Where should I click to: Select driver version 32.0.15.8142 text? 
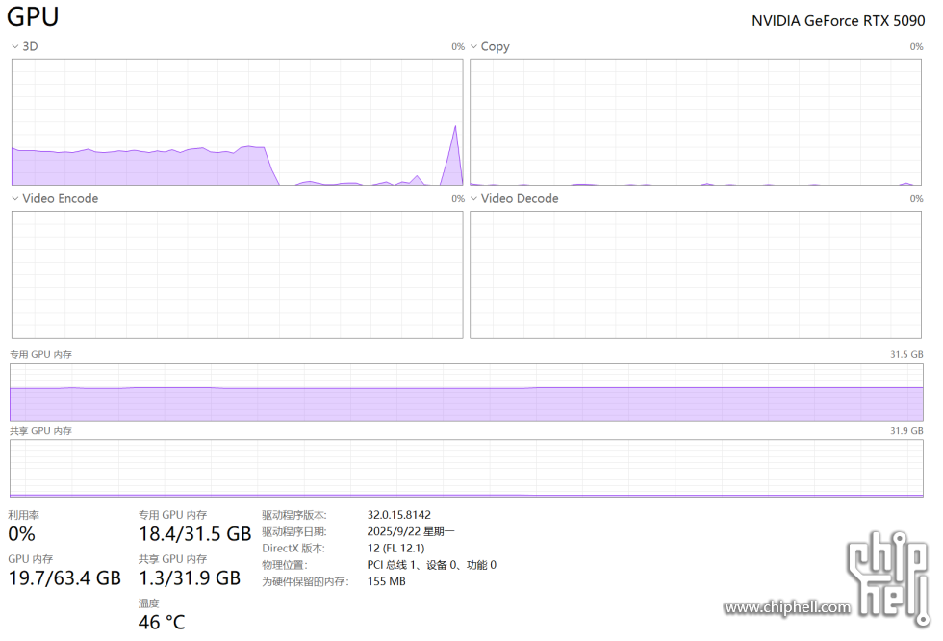(398, 515)
